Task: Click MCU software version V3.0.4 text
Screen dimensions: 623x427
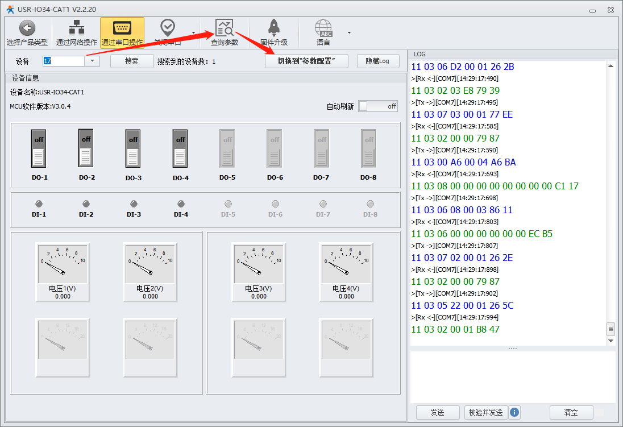Action: pos(40,106)
